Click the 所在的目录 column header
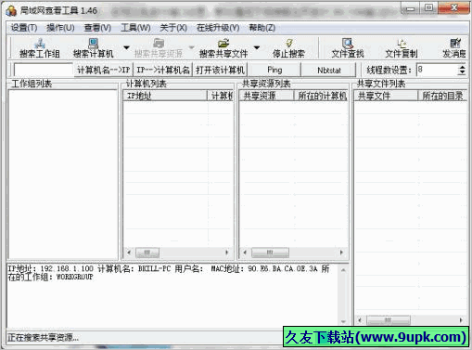 click(x=442, y=96)
